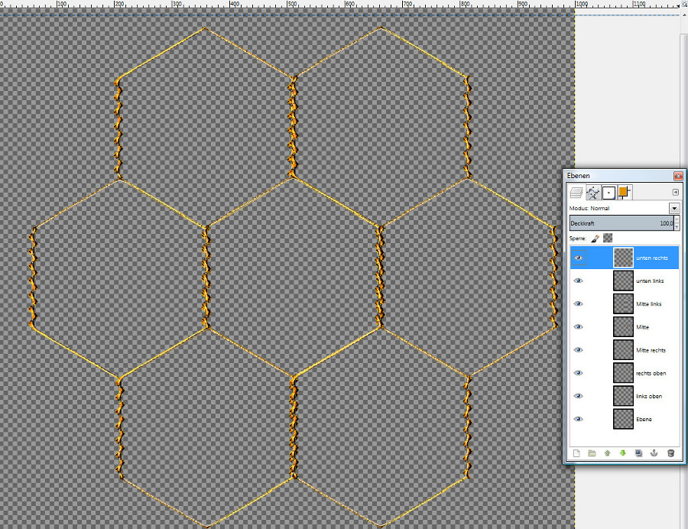Select the 'links oben' layer

point(650,396)
